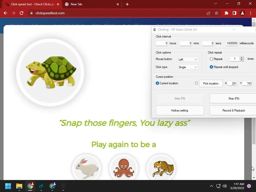Click the octopus rank icon

click(x=124, y=168)
